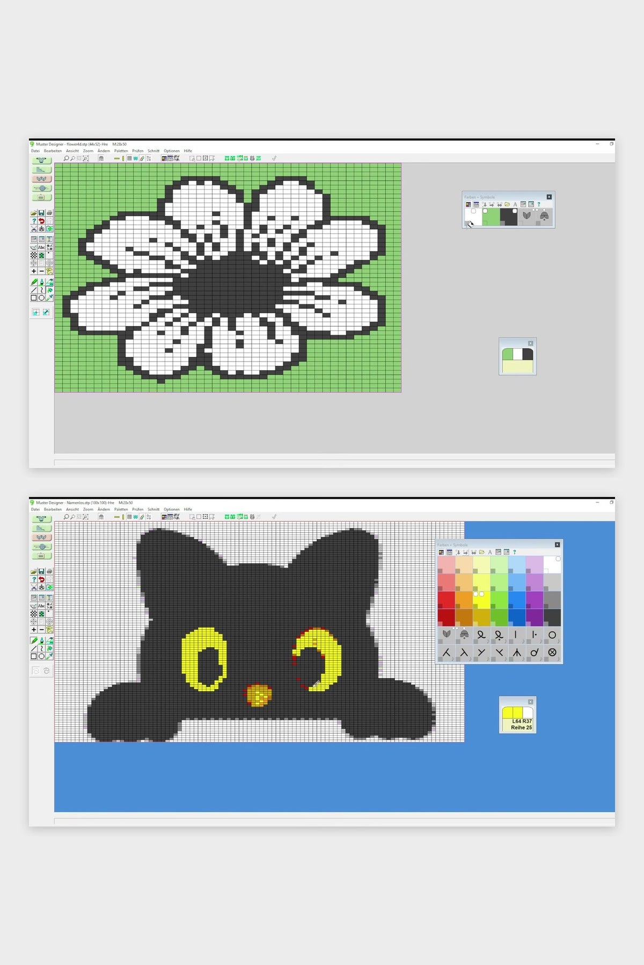The width and height of the screenshot is (644, 965).
Task: Click the 'Reihe 25' row readout
Action: (x=522, y=728)
